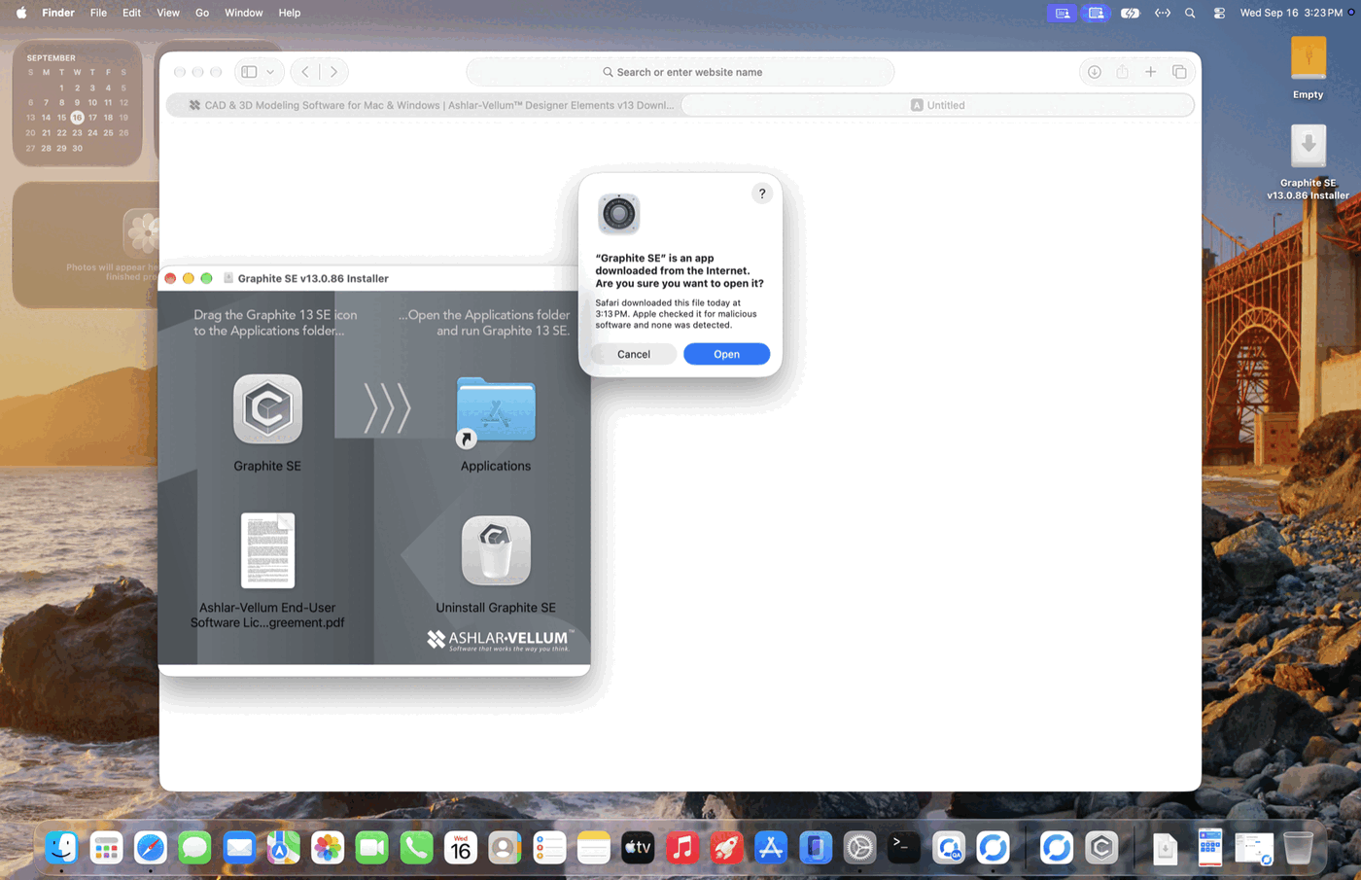This screenshot has width=1361, height=880.
Task: Open the Go menu
Action: pos(202,13)
